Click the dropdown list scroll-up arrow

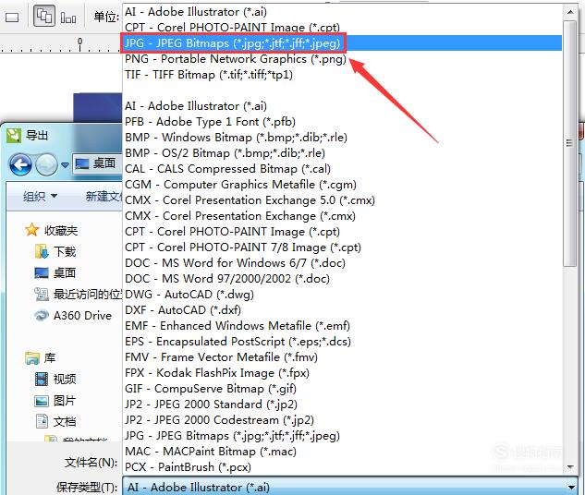point(570,12)
